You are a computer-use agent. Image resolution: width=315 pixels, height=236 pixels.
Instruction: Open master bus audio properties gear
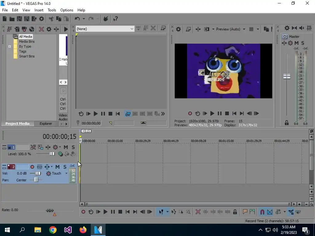tap(287, 28)
